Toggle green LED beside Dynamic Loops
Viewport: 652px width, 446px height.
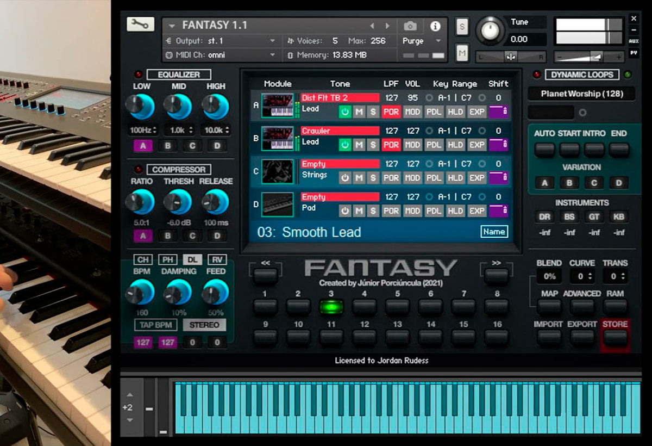click(628, 75)
